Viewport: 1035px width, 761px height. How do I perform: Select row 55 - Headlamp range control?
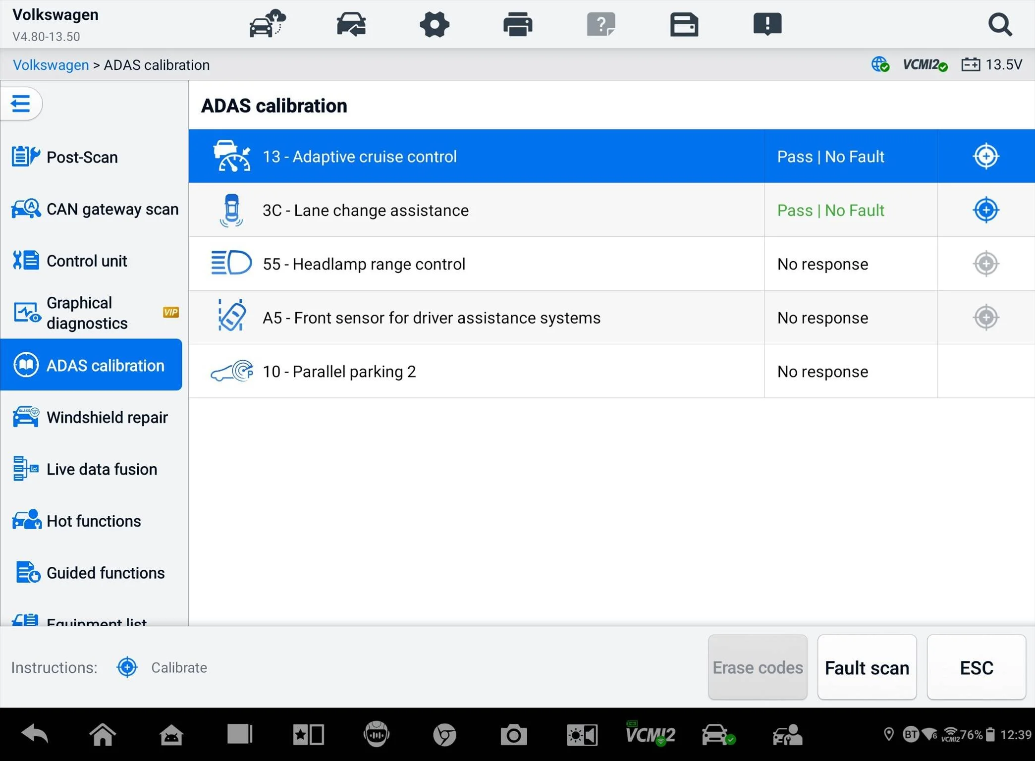pyautogui.click(x=611, y=264)
